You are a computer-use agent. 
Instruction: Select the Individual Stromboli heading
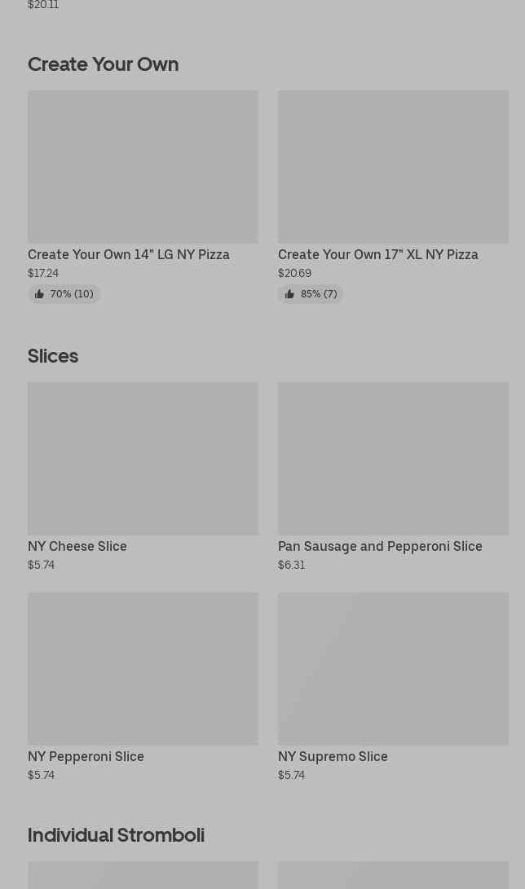pyautogui.click(x=116, y=834)
